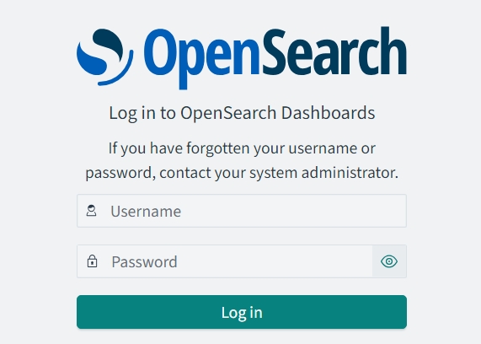Screen dimensions: 481x344
Task: Click the padlock icon in Password field
Action: pos(92,261)
